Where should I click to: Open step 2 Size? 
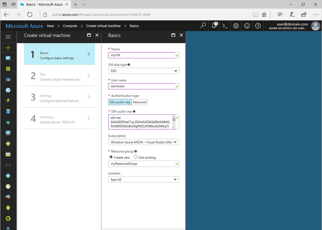(x=59, y=75)
